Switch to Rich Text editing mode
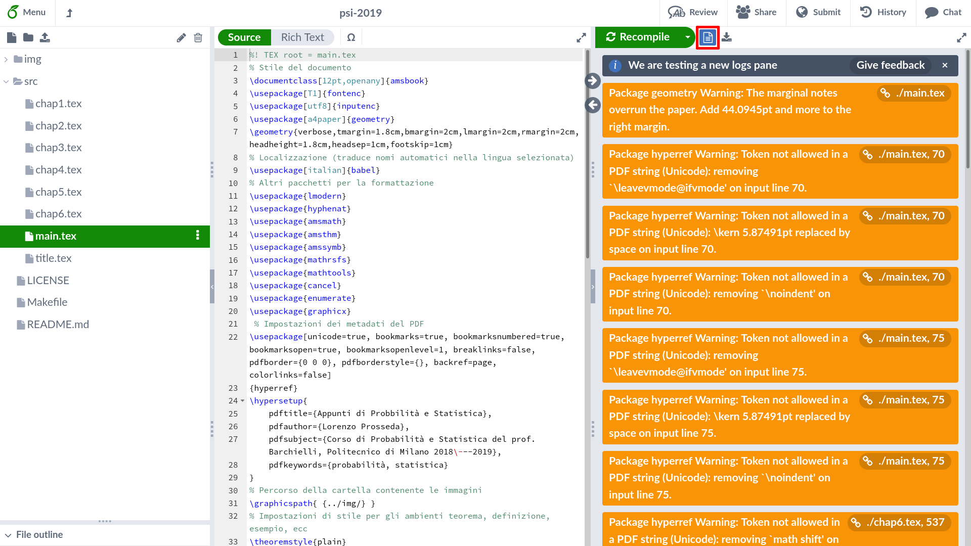The height and width of the screenshot is (546, 971). pyautogui.click(x=302, y=37)
